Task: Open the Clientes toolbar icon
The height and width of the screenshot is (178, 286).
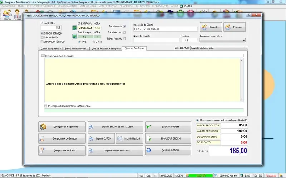Action: pos(7,15)
